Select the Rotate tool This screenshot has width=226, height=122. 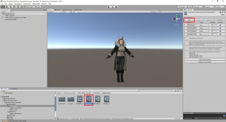click(10, 7)
